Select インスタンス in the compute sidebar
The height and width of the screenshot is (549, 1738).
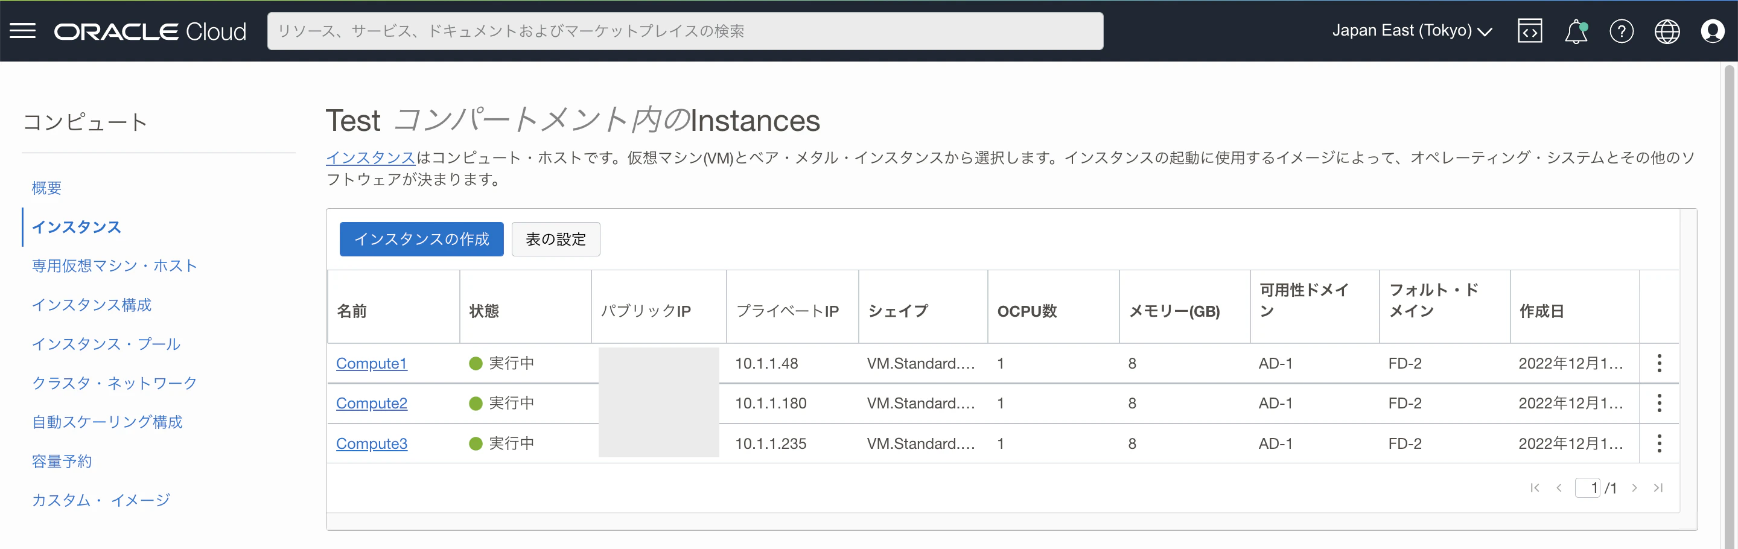(76, 227)
